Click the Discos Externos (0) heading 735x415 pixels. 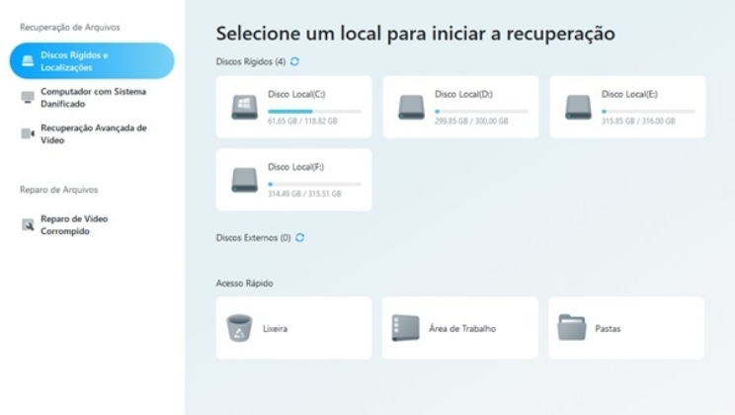click(253, 238)
